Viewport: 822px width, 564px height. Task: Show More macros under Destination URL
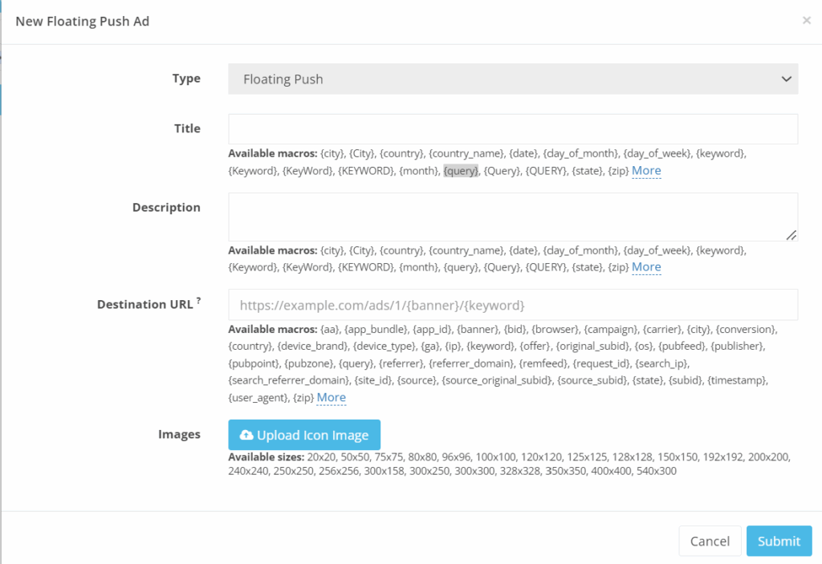[x=331, y=397]
